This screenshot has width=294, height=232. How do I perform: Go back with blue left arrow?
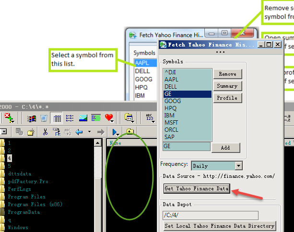[79, 132]
